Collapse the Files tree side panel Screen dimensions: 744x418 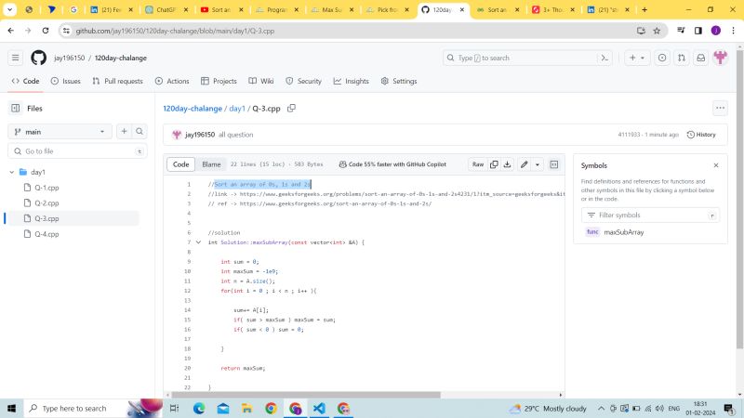(15, 109)
